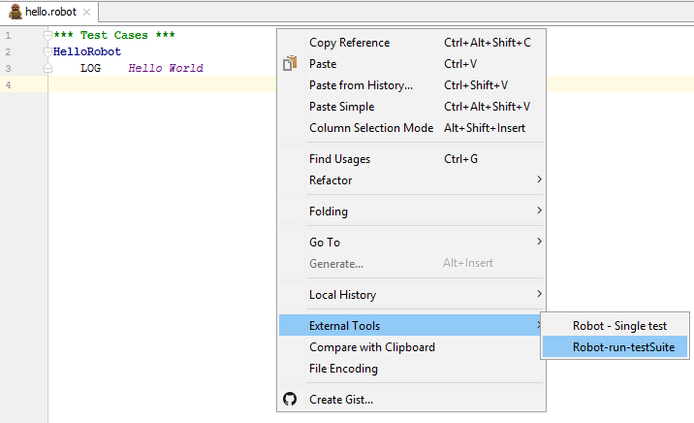This screenshot has width=694, height=423.
Task: Click the GitHub icon beside Create Gist
Action: pyautogui.click(x=290, y=399)
